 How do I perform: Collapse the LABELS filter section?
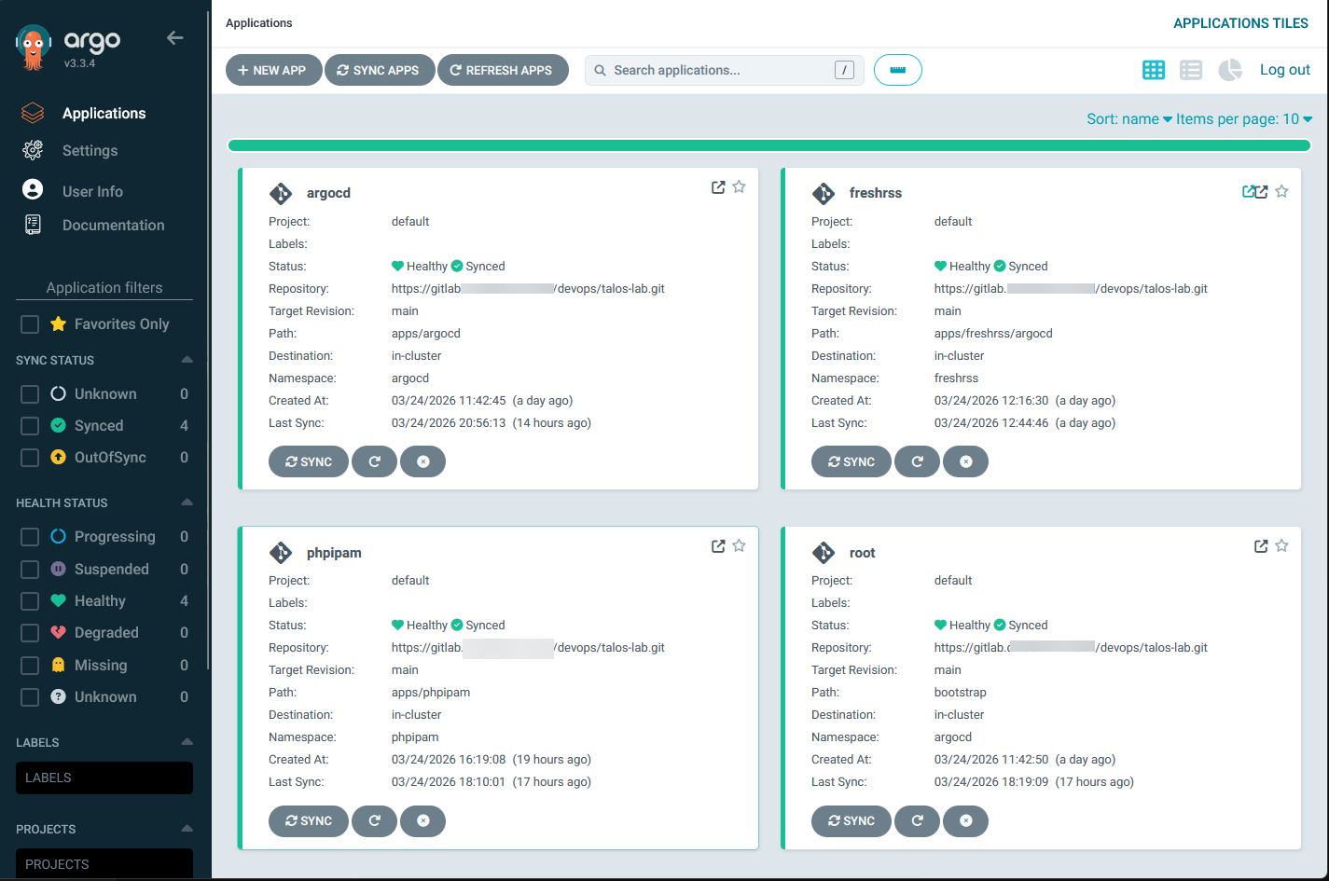(187, 742)
